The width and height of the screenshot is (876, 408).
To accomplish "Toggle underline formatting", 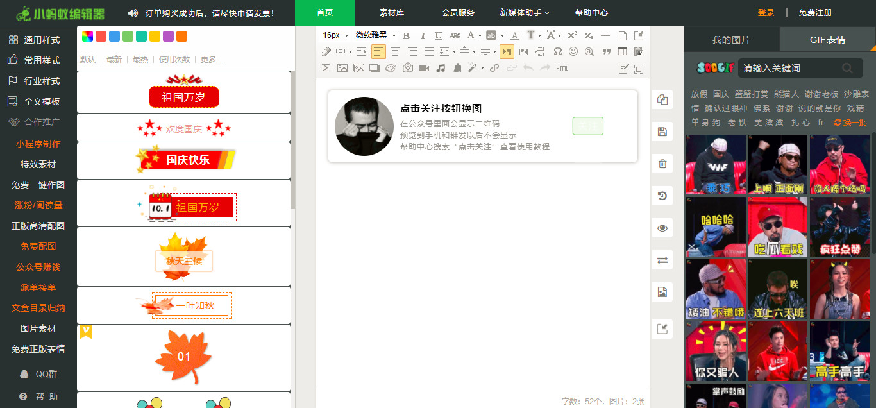I will pos(439,36).
